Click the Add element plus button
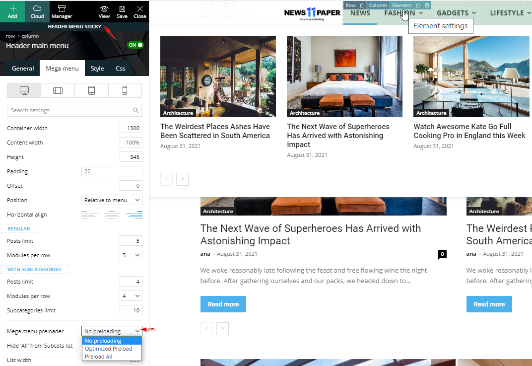 12,11
